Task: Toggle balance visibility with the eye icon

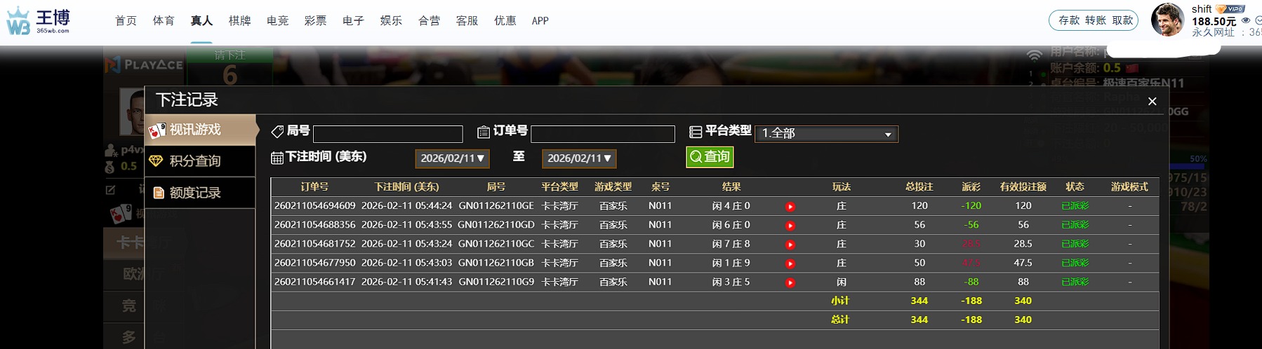Action: [x=1246, y=21]
